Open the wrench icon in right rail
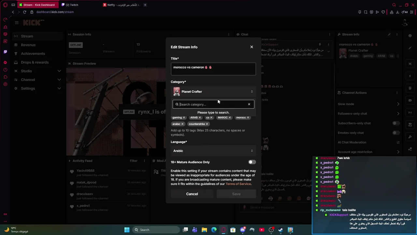 point(410,137)
